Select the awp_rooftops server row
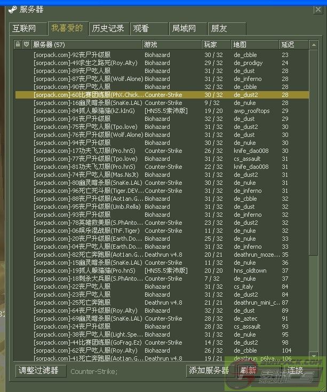This screenshot has height=392, width=327. (160, 111)
